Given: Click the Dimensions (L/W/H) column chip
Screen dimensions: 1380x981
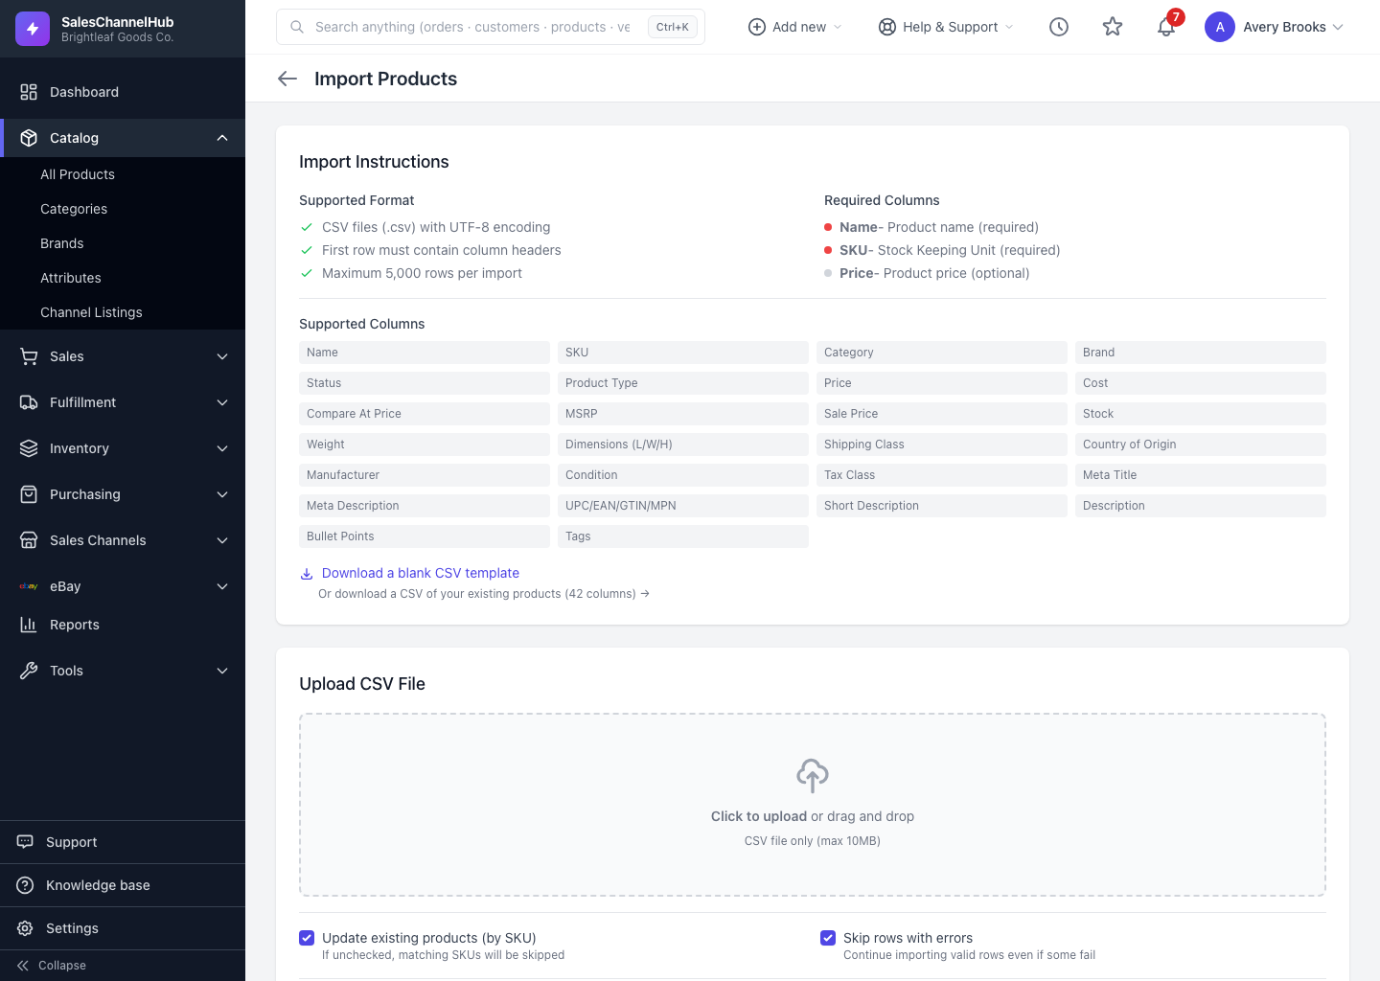Looking at the screenshot, I should pos(683,445).
